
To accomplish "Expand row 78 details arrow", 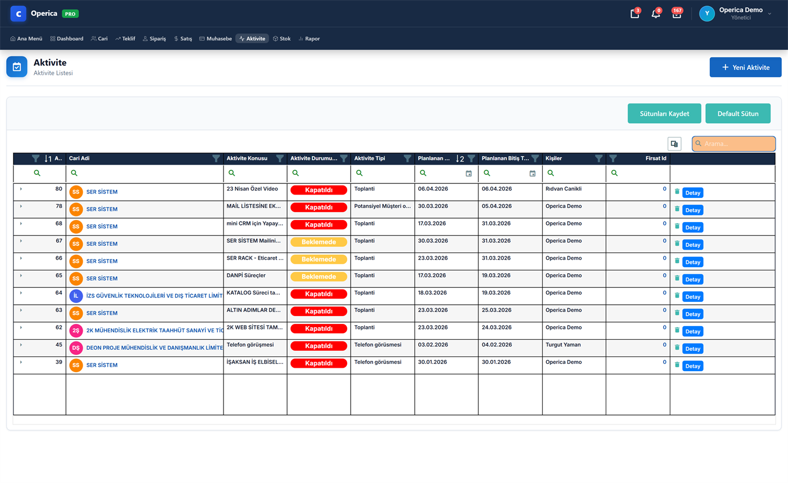I will tap(21, 206).
